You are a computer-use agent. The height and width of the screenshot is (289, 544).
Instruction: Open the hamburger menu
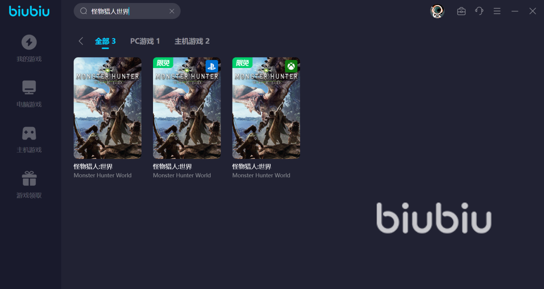click(x=497, y=11)
